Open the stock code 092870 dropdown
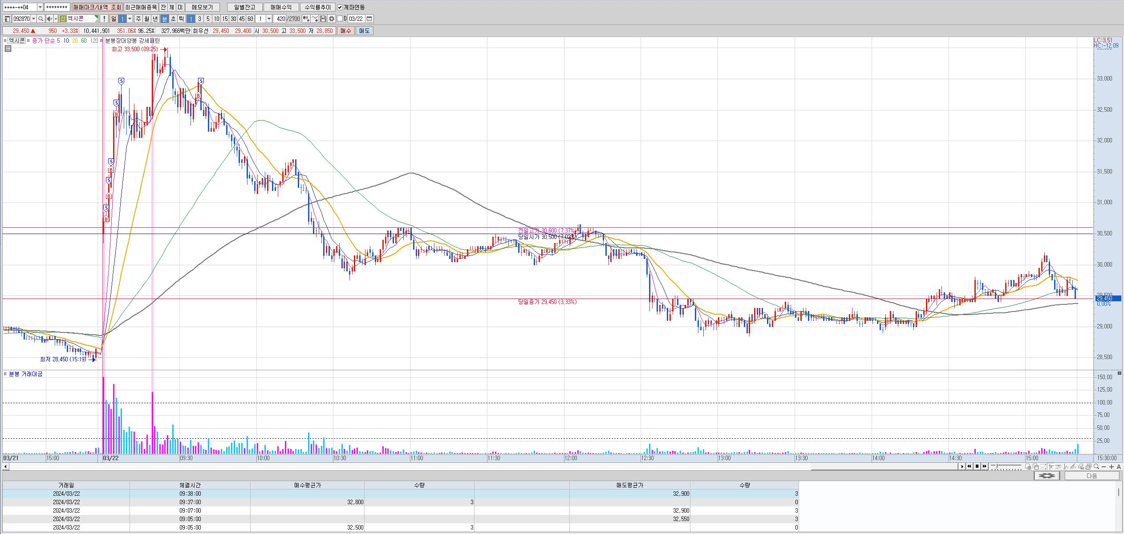The width and height of the screenshot is (1124, 534). pos(33,19)
